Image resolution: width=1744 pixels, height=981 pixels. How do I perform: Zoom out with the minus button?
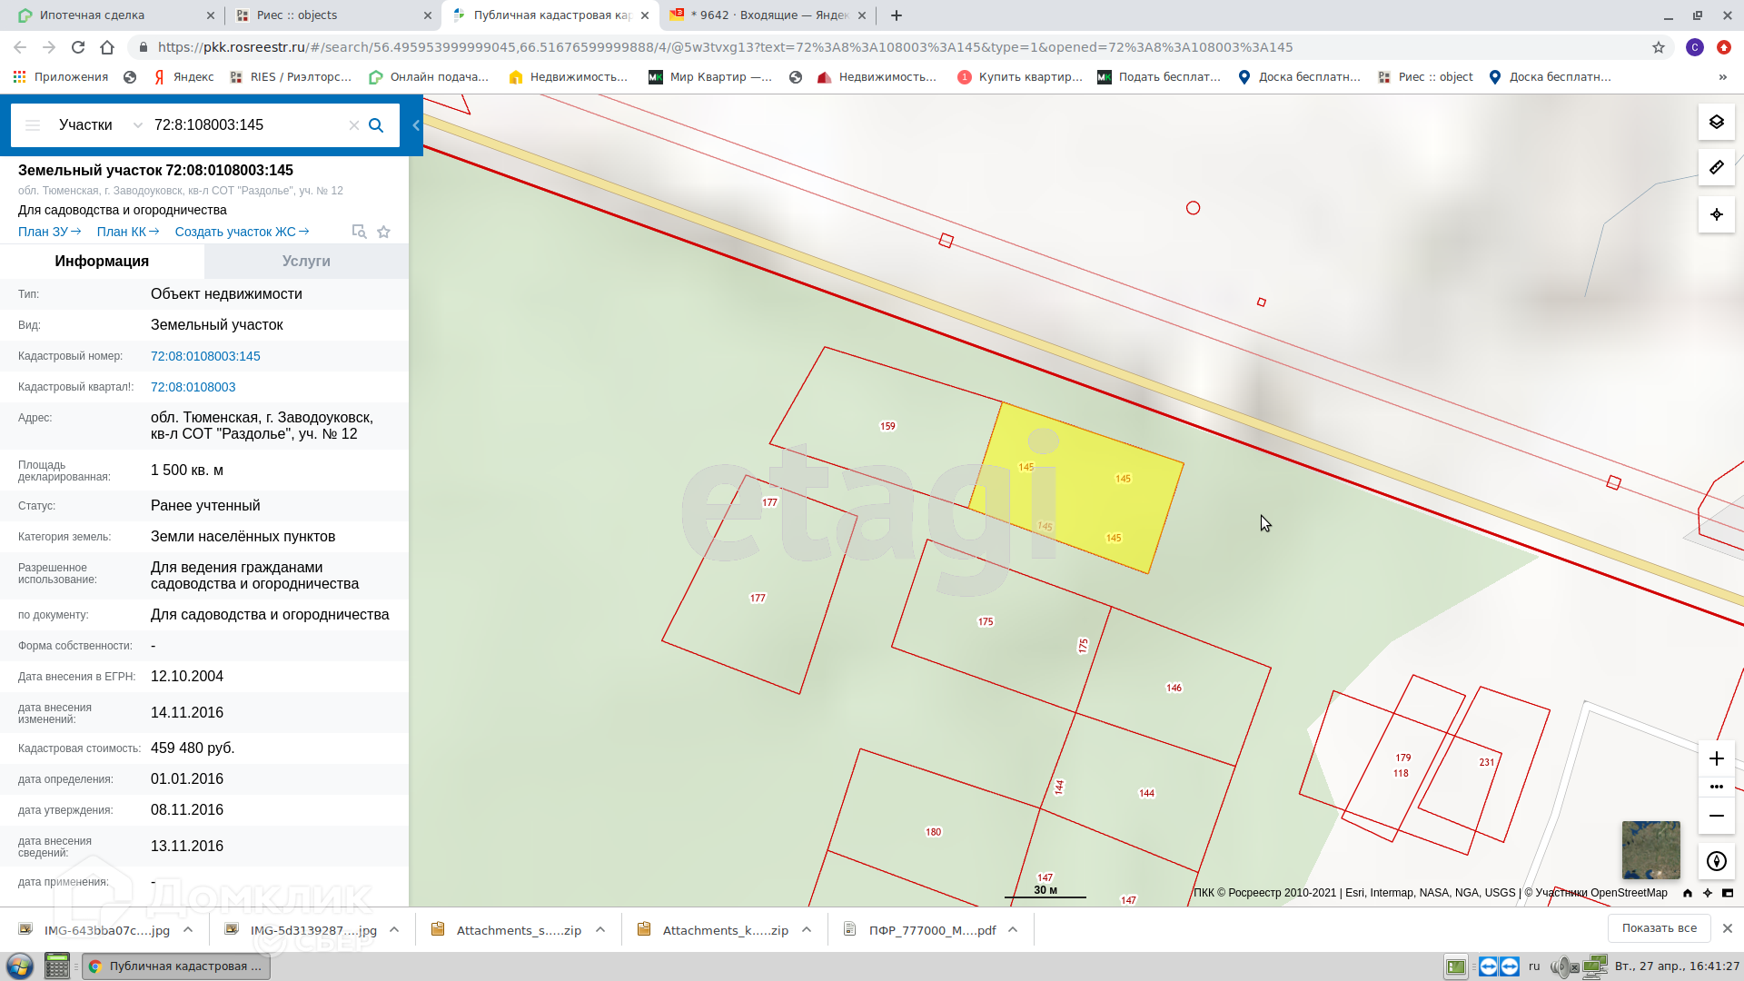1716,816
